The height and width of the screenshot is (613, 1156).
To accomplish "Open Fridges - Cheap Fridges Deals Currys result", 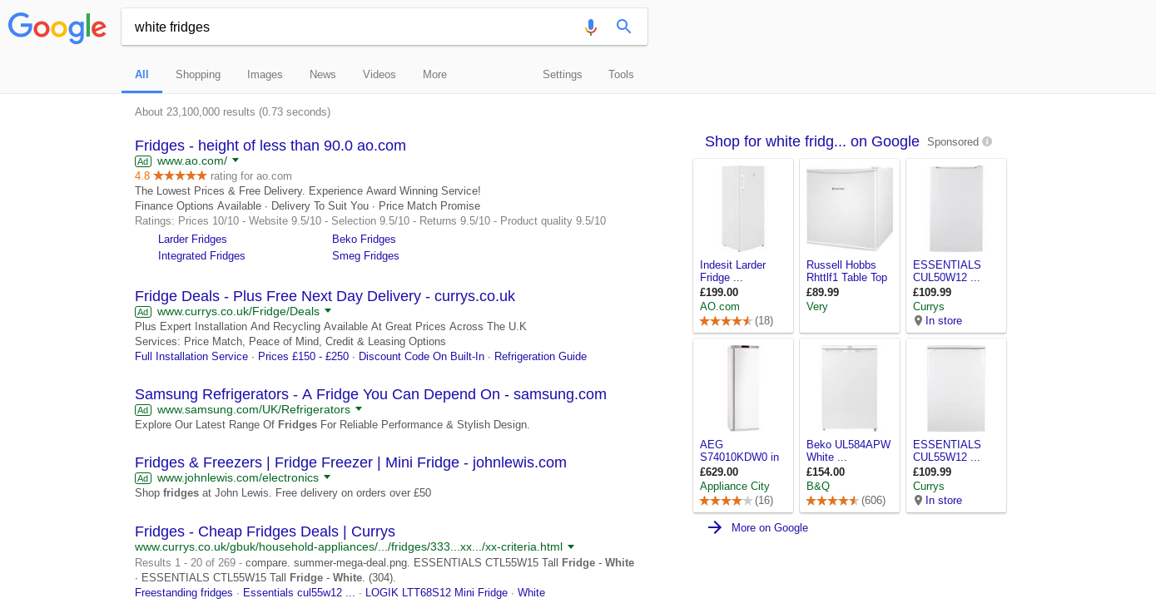I will [x=265, y=531].
